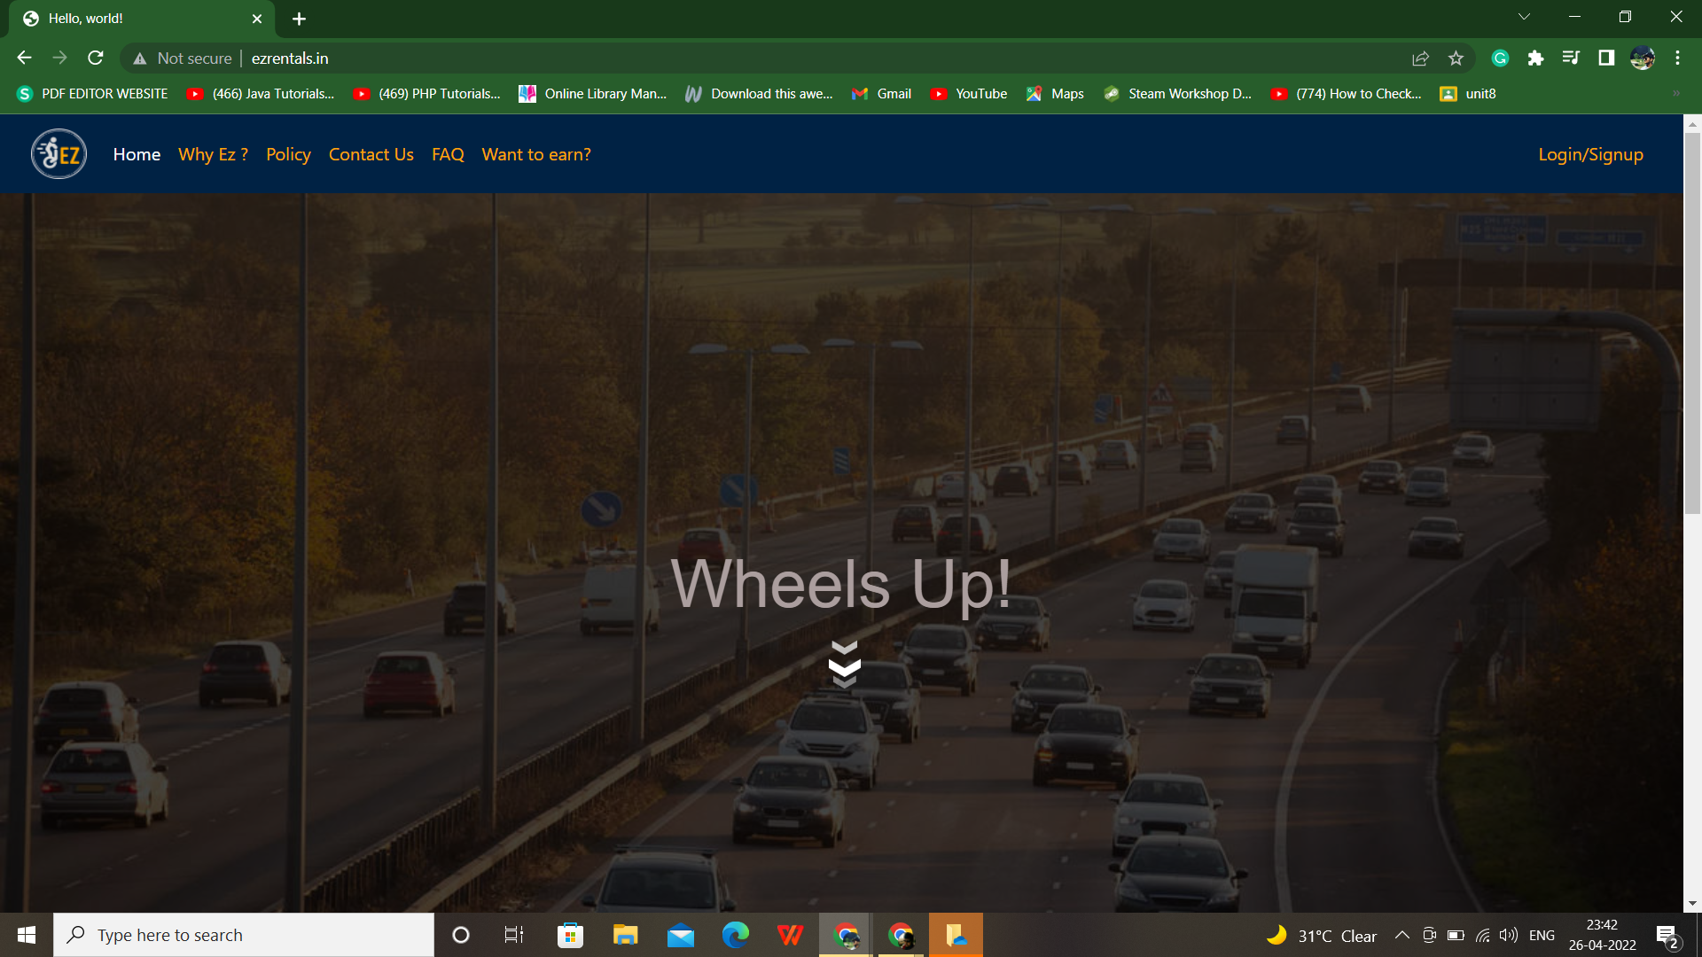Open the Policy page
Screen dimensions: 1702x957
tap(288, 154)
